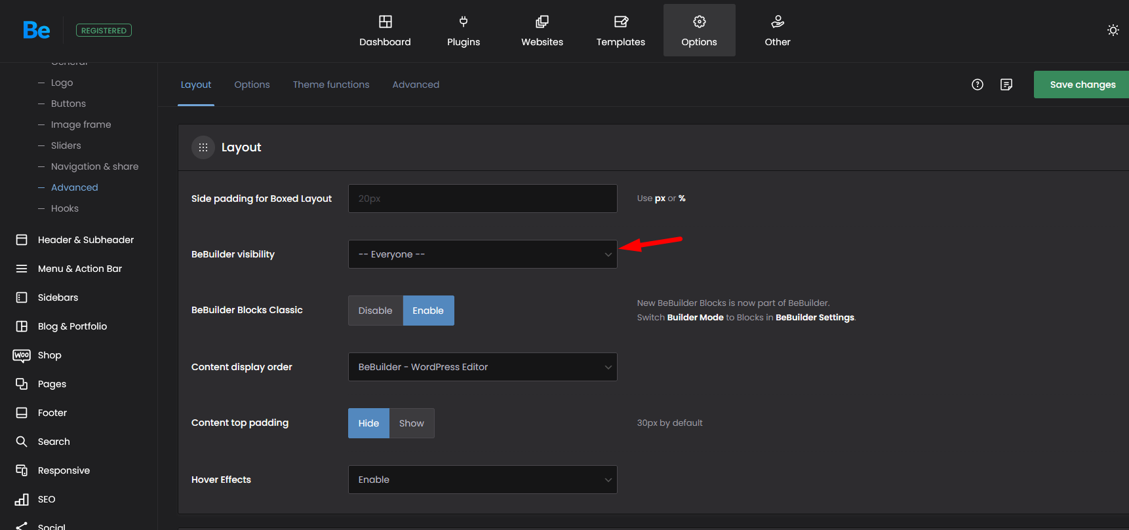Screen dimensions: 1129x530
Task: Open the Search section
Action: 54,442
